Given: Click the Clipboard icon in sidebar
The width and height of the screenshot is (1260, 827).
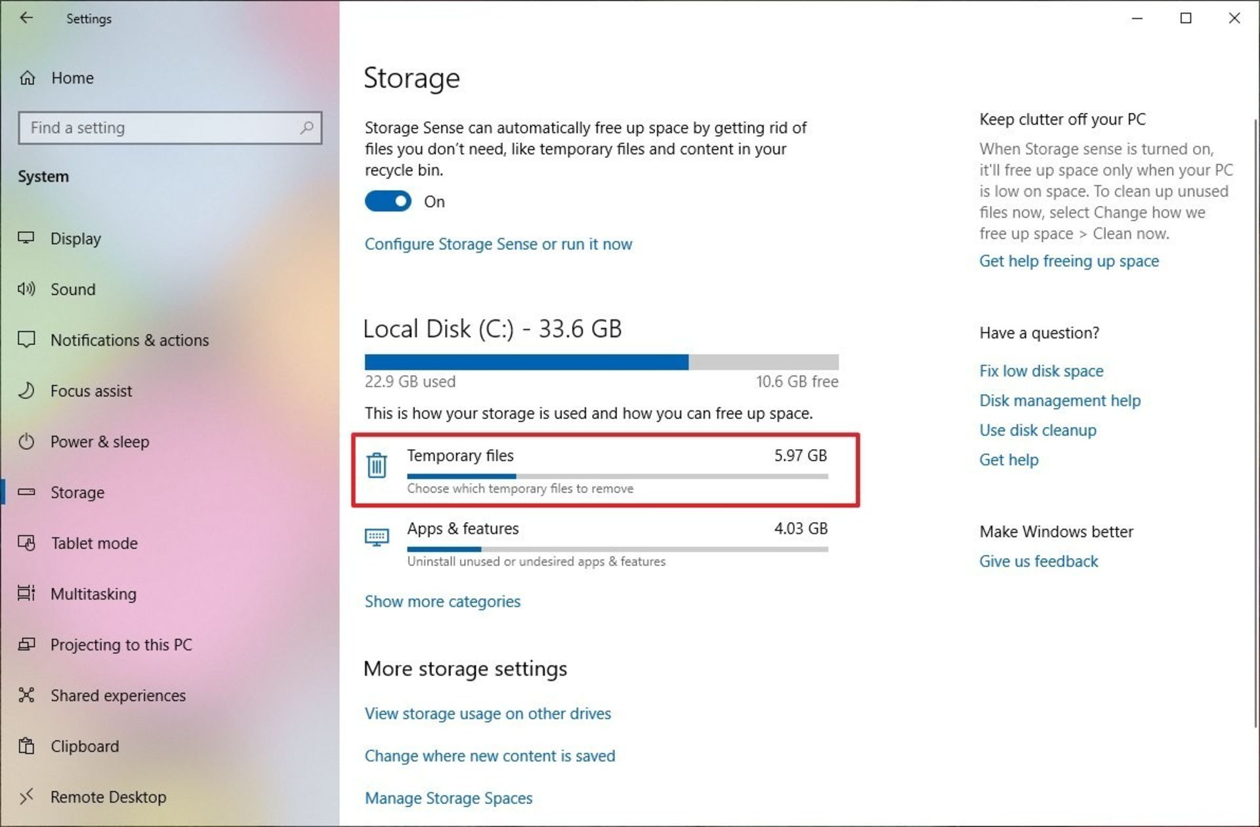Looking at the screenshot, I should [x=26, y=746].
